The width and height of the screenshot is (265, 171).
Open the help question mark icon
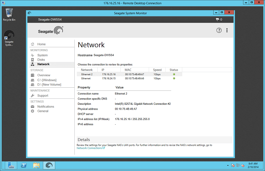tap(219, 30)
